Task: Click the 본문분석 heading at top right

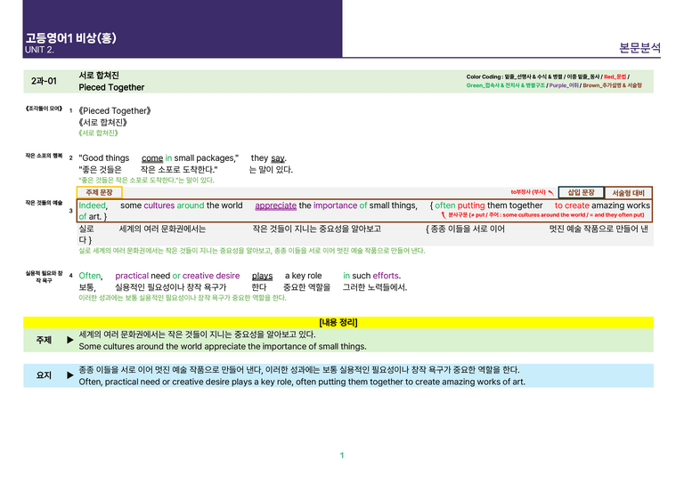Action: [640, 47]
